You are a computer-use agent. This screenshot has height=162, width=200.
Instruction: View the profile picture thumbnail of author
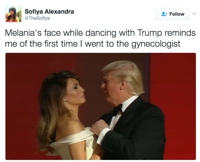(13, 14)
